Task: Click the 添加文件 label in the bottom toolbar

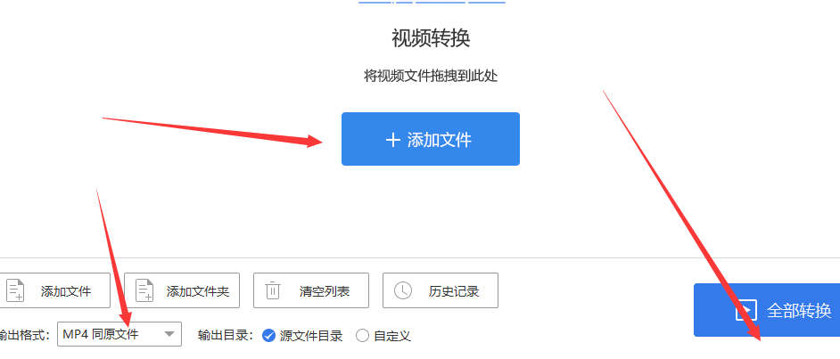Action: click(66, 291)
